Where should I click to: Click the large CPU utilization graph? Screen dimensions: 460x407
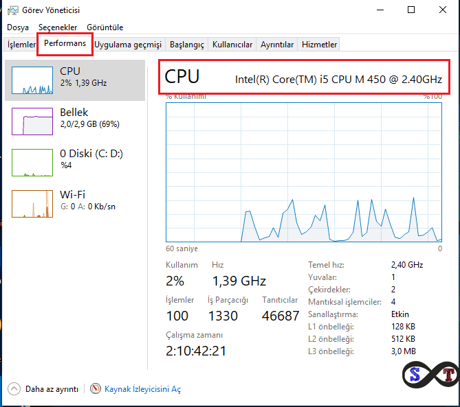pos(304,172)
